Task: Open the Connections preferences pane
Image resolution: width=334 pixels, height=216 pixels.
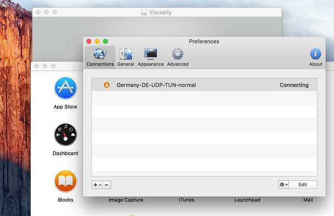Action: 100,57
